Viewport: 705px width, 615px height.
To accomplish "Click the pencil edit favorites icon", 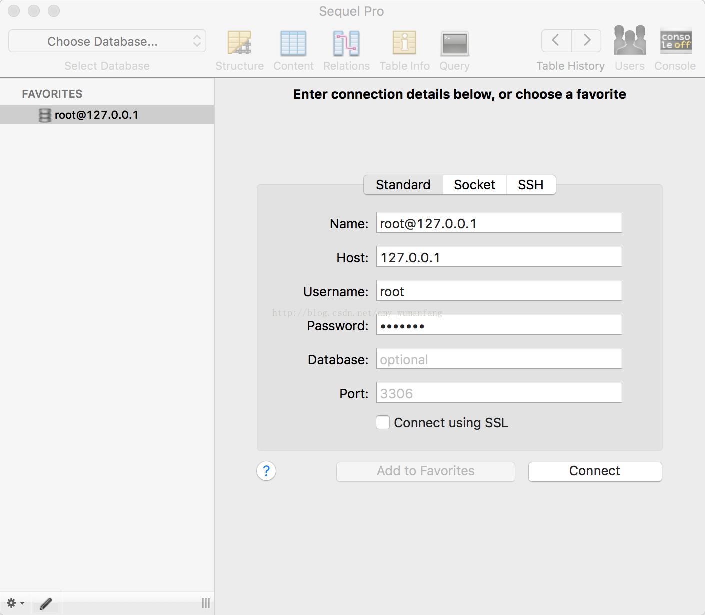I will (46, 603).
